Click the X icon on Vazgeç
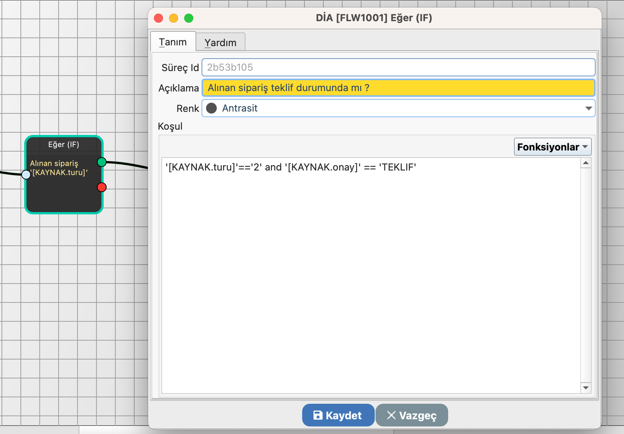Screen dimensions: 624x434 point(391,415)
